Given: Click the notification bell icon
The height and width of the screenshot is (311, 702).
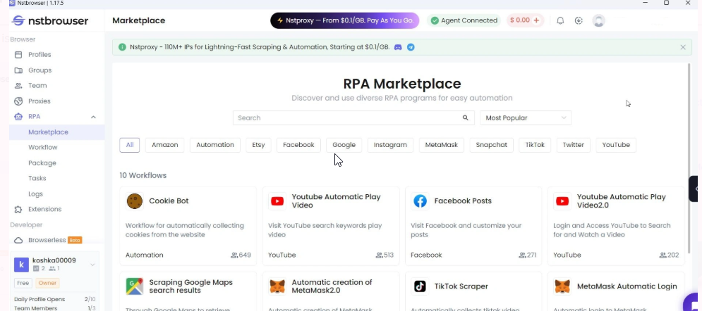Looking at the screenshot, I should [560, 20].
